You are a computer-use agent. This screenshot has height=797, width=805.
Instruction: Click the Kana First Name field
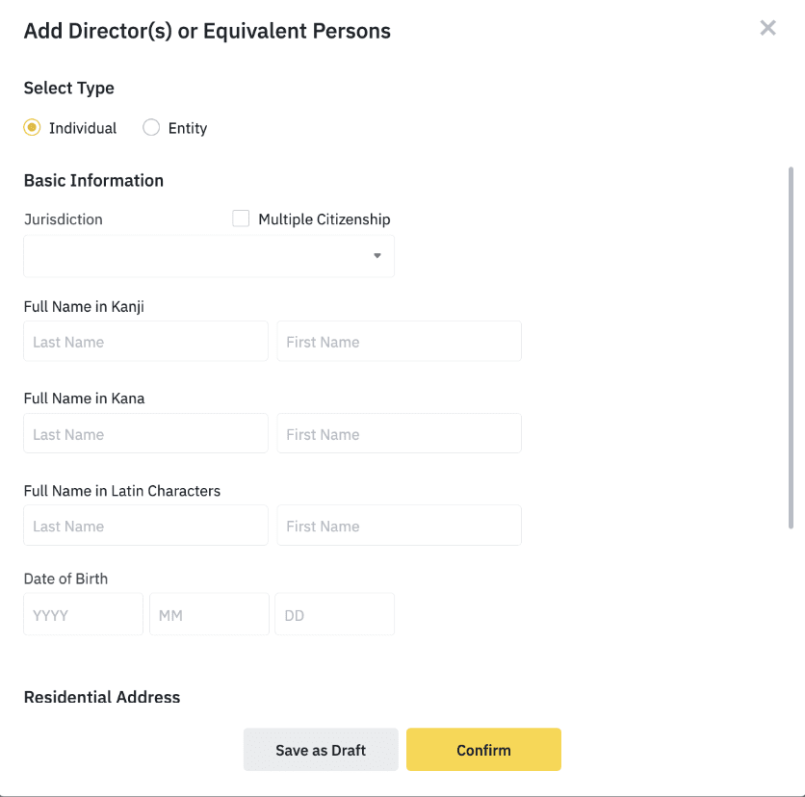(399, 434)
